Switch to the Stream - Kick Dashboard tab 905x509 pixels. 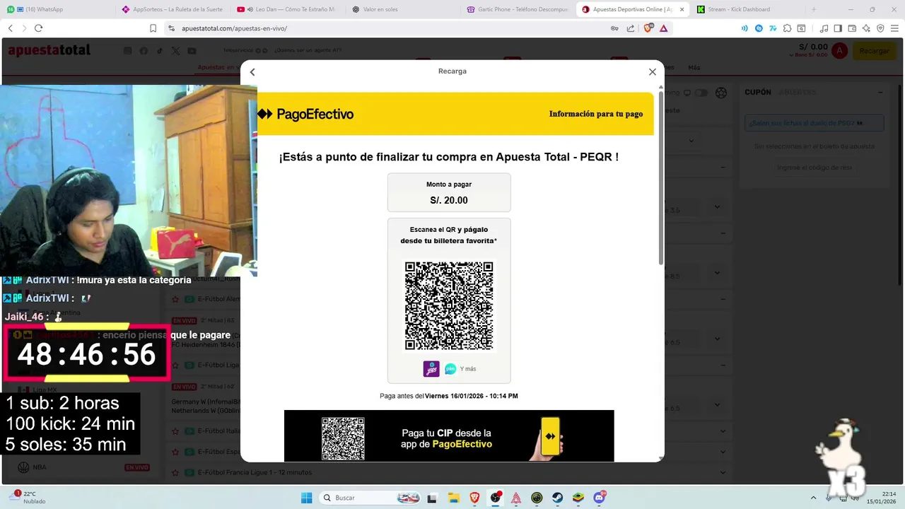746,9
